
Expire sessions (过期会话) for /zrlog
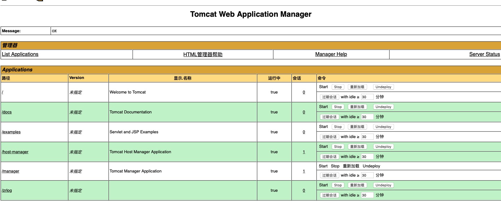[329, 195]
